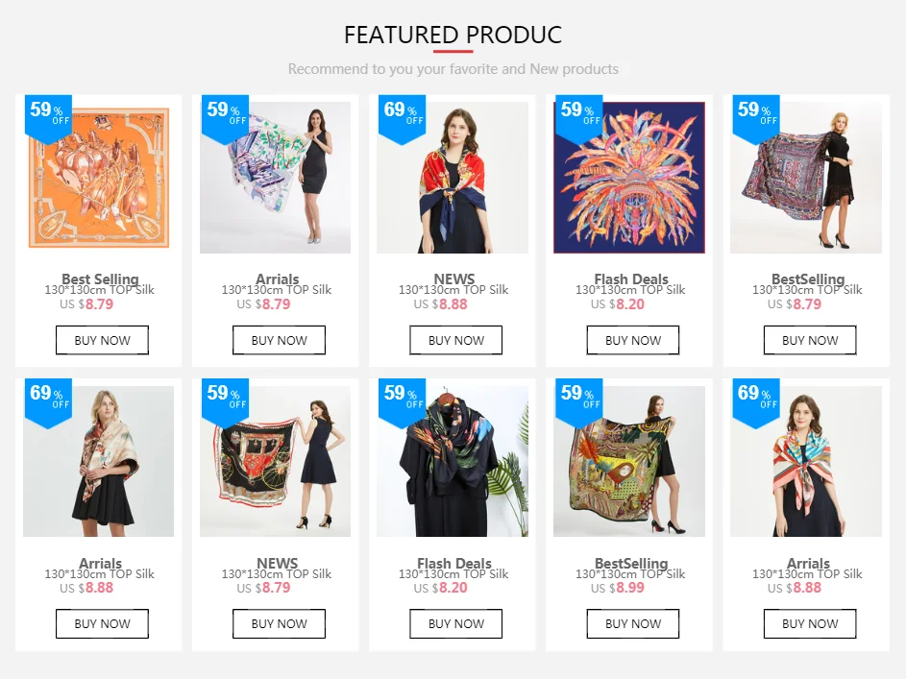Click 59% OFF badge on feather headdress scarf
This screenshot has height=679, width=906.
579,117
